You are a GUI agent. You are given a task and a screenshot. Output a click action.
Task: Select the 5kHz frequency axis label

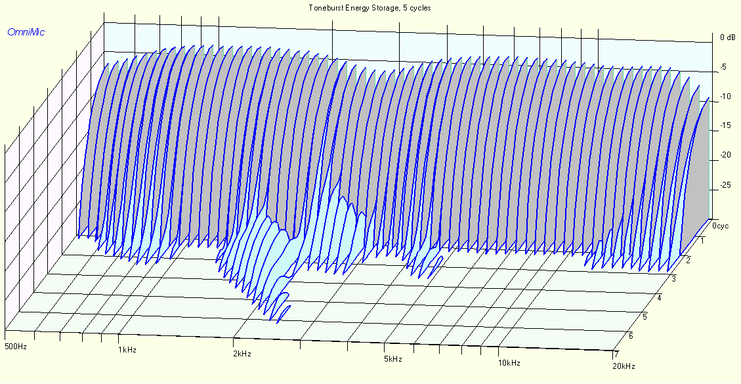[392, 359]
